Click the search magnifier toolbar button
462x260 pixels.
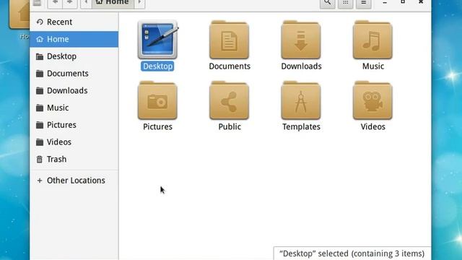[x=327, y=3]
